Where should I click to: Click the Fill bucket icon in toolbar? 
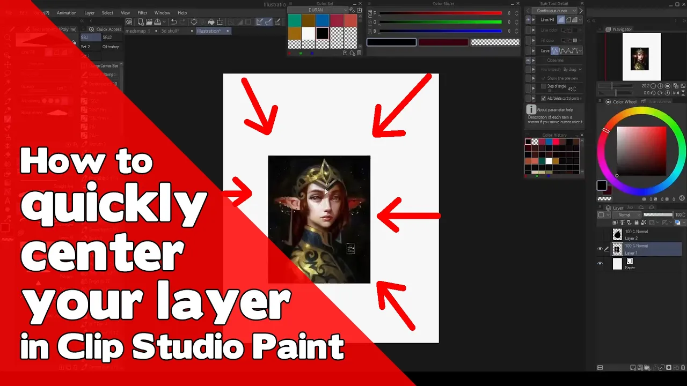coord(211,22)
